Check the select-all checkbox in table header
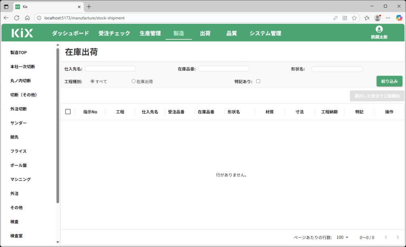 point(68,112)
